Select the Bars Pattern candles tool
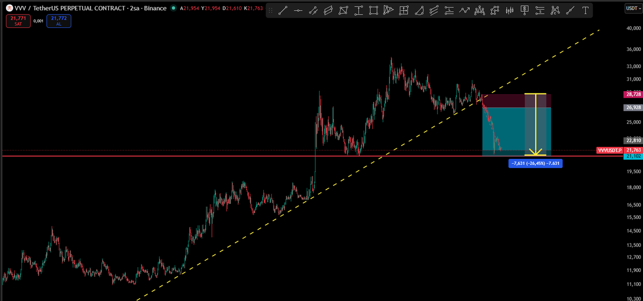The width and height of the screenshot is (643, 301). tap(509, 11)
